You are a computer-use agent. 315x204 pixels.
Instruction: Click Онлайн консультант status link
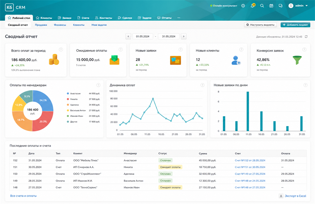[223, 6]
